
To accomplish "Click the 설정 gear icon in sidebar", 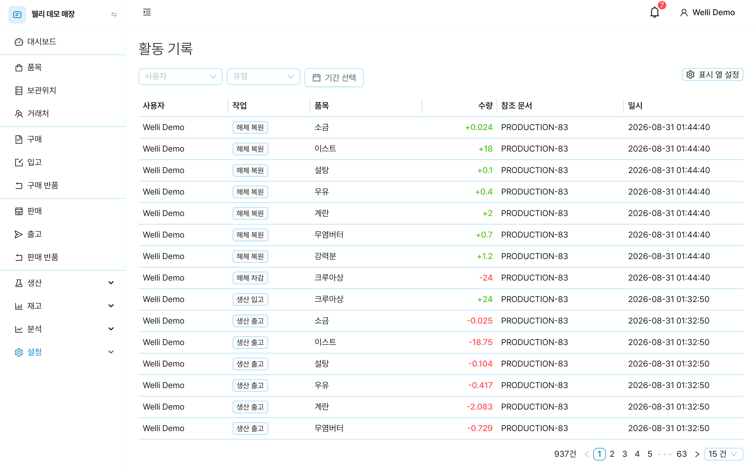I will point(19,352).
